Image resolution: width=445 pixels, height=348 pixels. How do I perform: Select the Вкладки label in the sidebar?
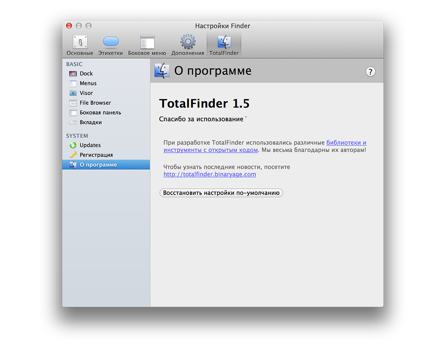coord(91,122)
